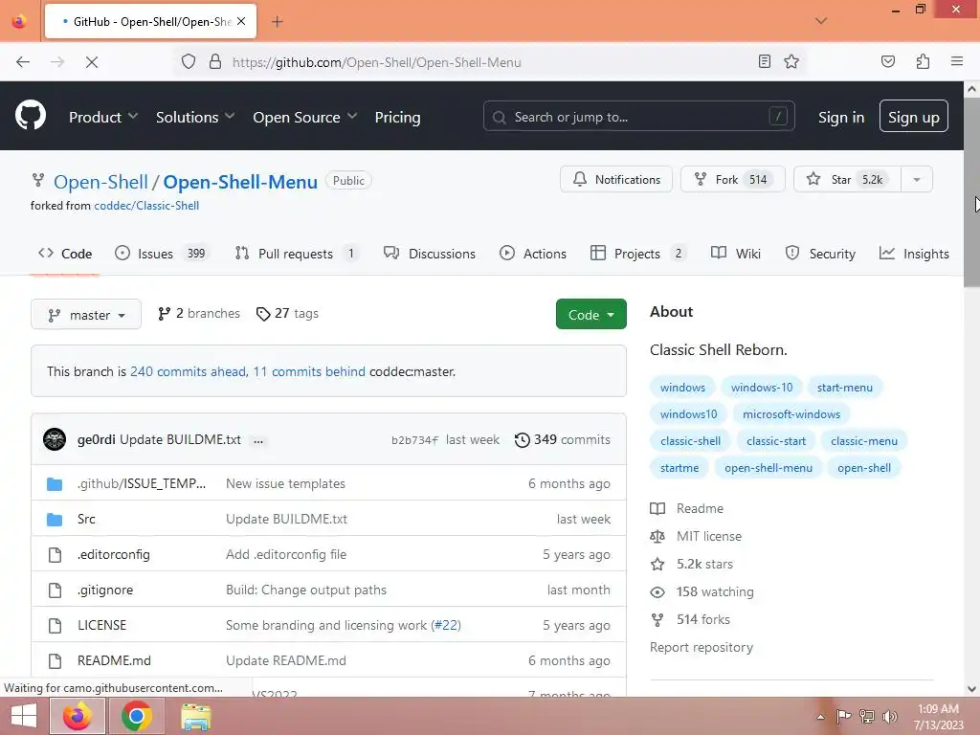Open Windows Start button

point(24,716)
